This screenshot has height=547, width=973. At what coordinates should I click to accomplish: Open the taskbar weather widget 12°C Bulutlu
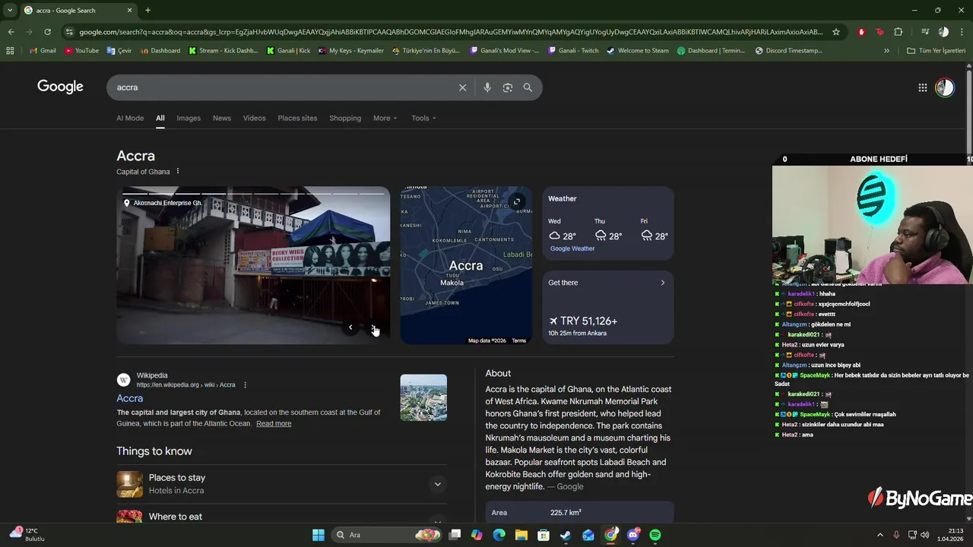tap(27, 535)
